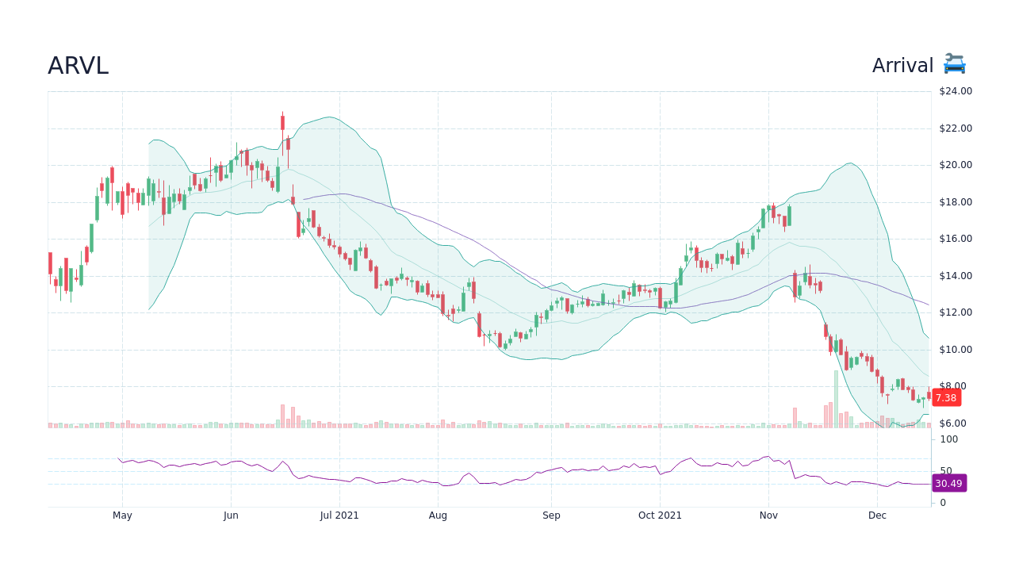Click the Nov date axis label
This screenshot has height=571, width=1015.
(768, 515)
